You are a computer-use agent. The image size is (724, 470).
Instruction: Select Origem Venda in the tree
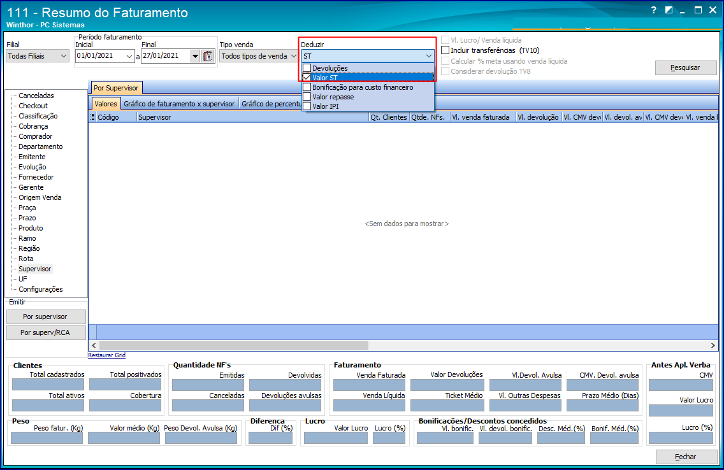pos(40,197)
